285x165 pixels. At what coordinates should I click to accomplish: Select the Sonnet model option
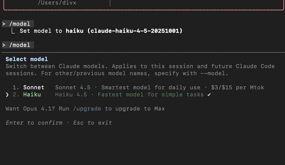tap(34, 88)
